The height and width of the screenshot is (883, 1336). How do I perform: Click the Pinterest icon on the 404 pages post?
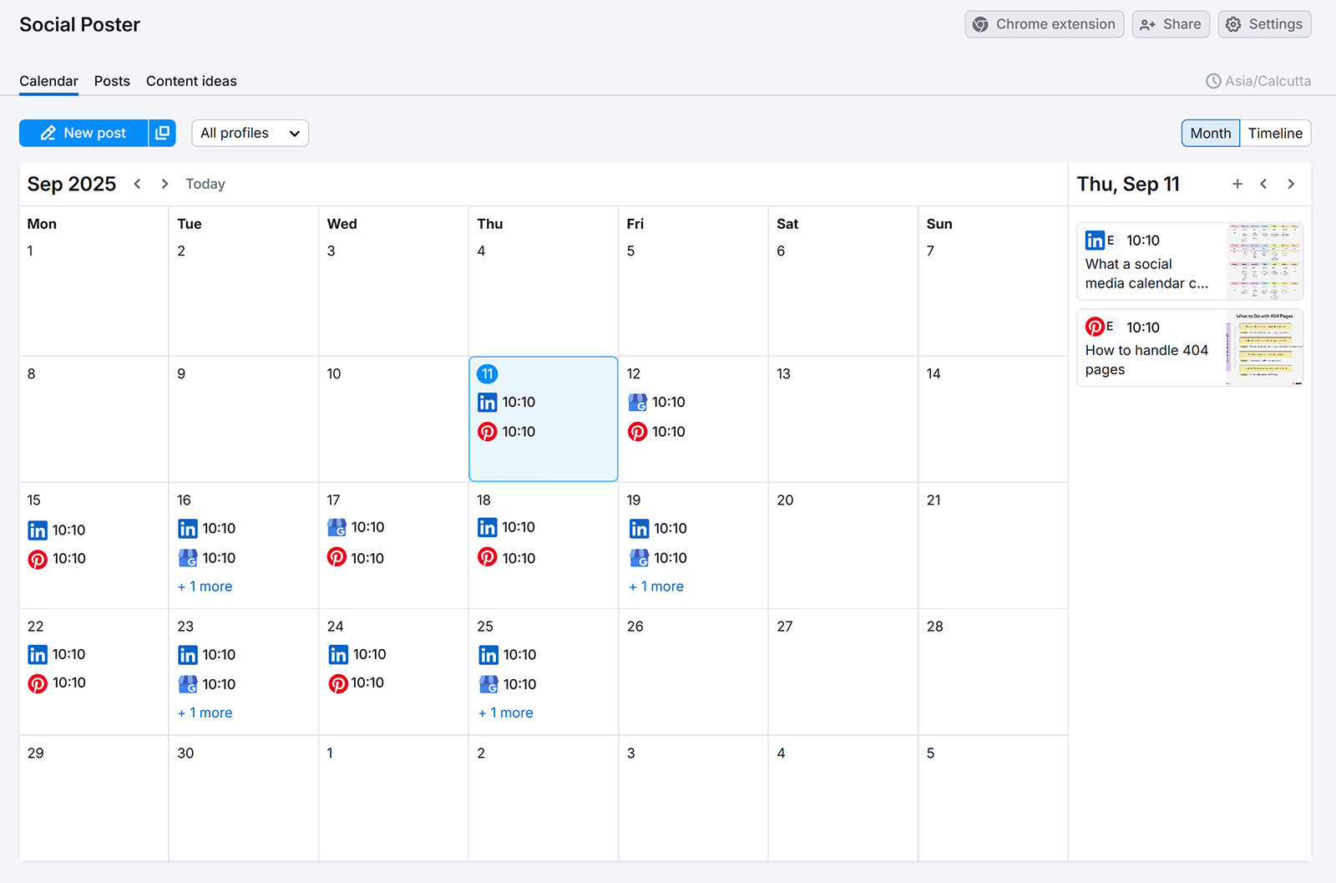pyautogui.click(x=1096, y=327)
